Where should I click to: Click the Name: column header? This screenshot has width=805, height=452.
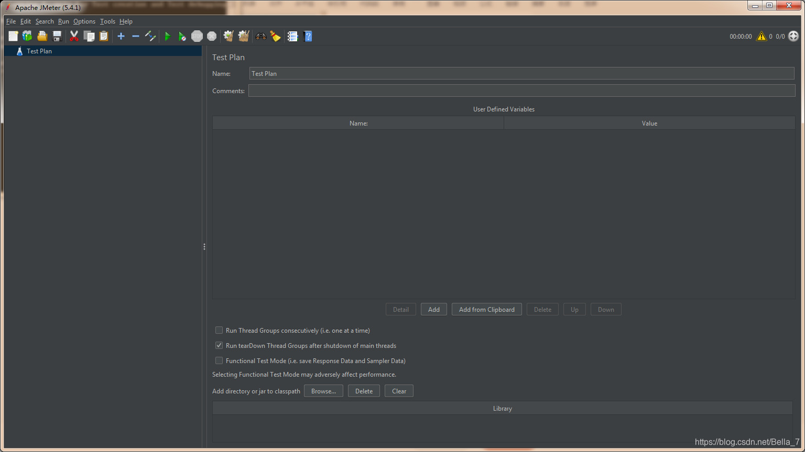[x=358, y=123]
